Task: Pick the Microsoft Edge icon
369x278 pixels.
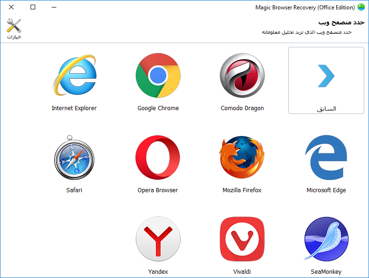Action: [x=326, y=158]
